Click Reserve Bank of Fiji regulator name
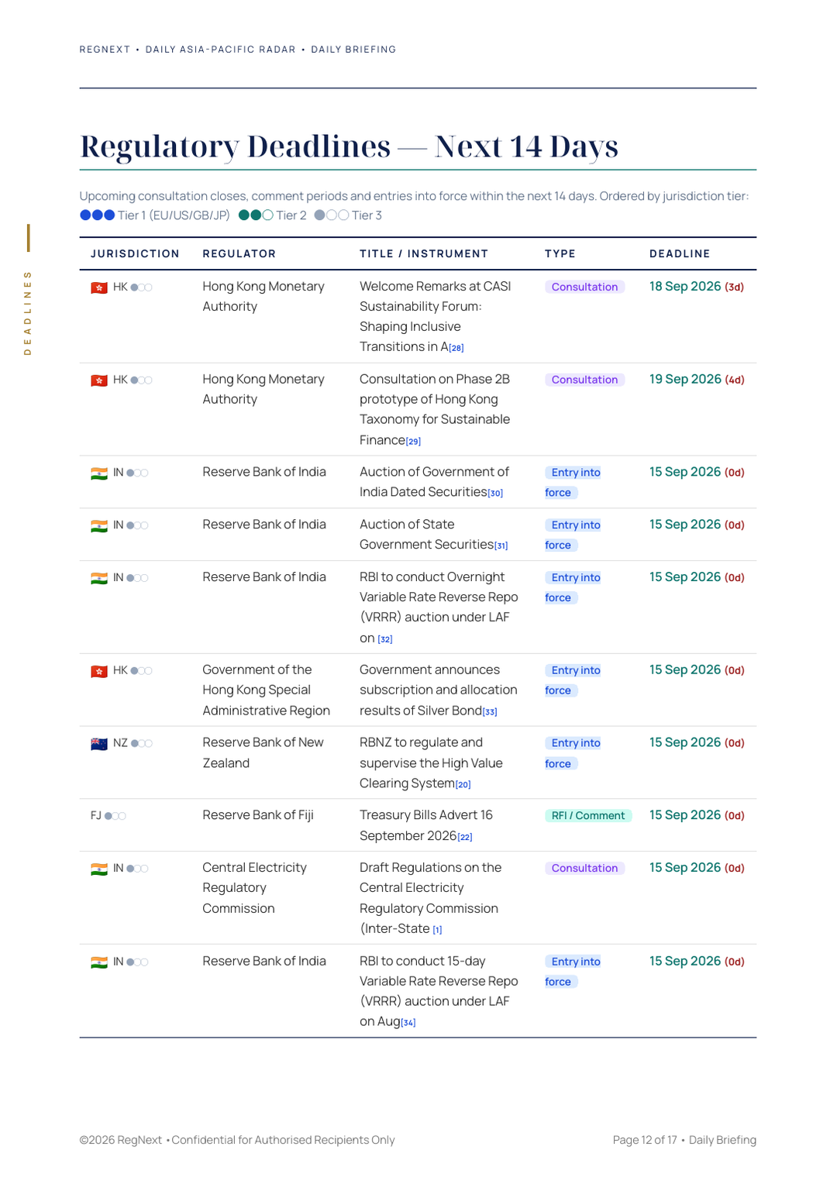 [x=258, y=815]
